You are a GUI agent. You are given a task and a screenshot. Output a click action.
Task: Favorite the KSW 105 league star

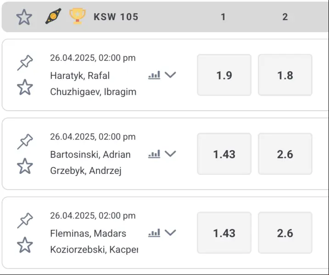tap(24, 17)
